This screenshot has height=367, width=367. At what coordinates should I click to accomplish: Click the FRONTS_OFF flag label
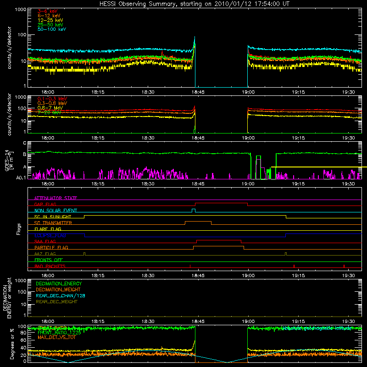click(49, 260)
